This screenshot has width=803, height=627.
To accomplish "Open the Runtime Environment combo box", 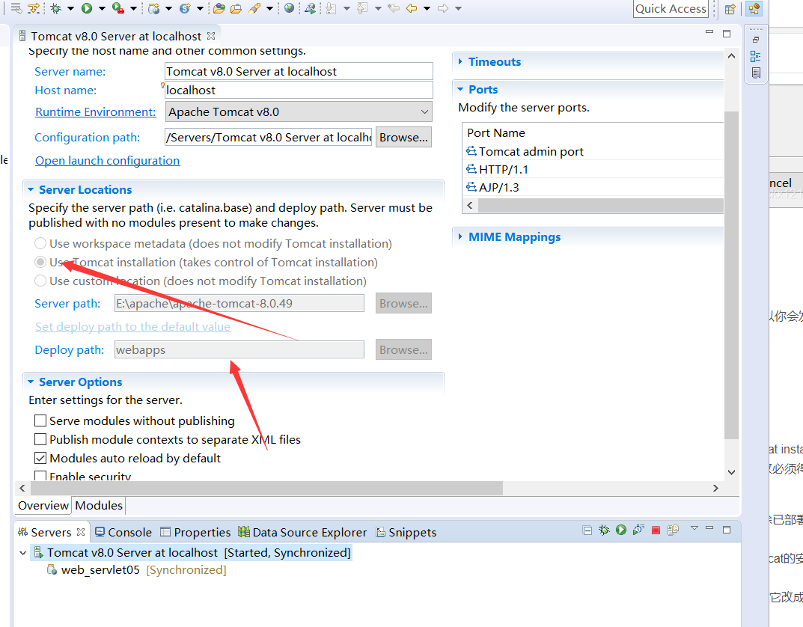I will coord(299,111).
